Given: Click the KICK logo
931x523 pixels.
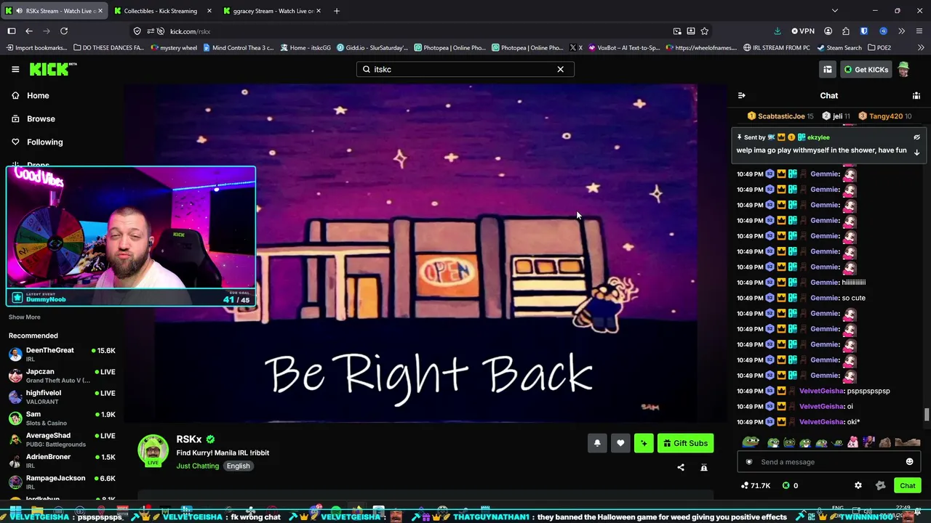Looking at the screenshot, I should [52, 69].
